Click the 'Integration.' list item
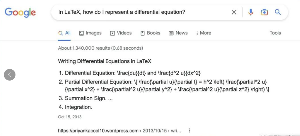 coord(78,107)
